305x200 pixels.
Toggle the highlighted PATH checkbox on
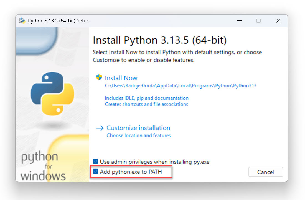(x=96, y=171)
